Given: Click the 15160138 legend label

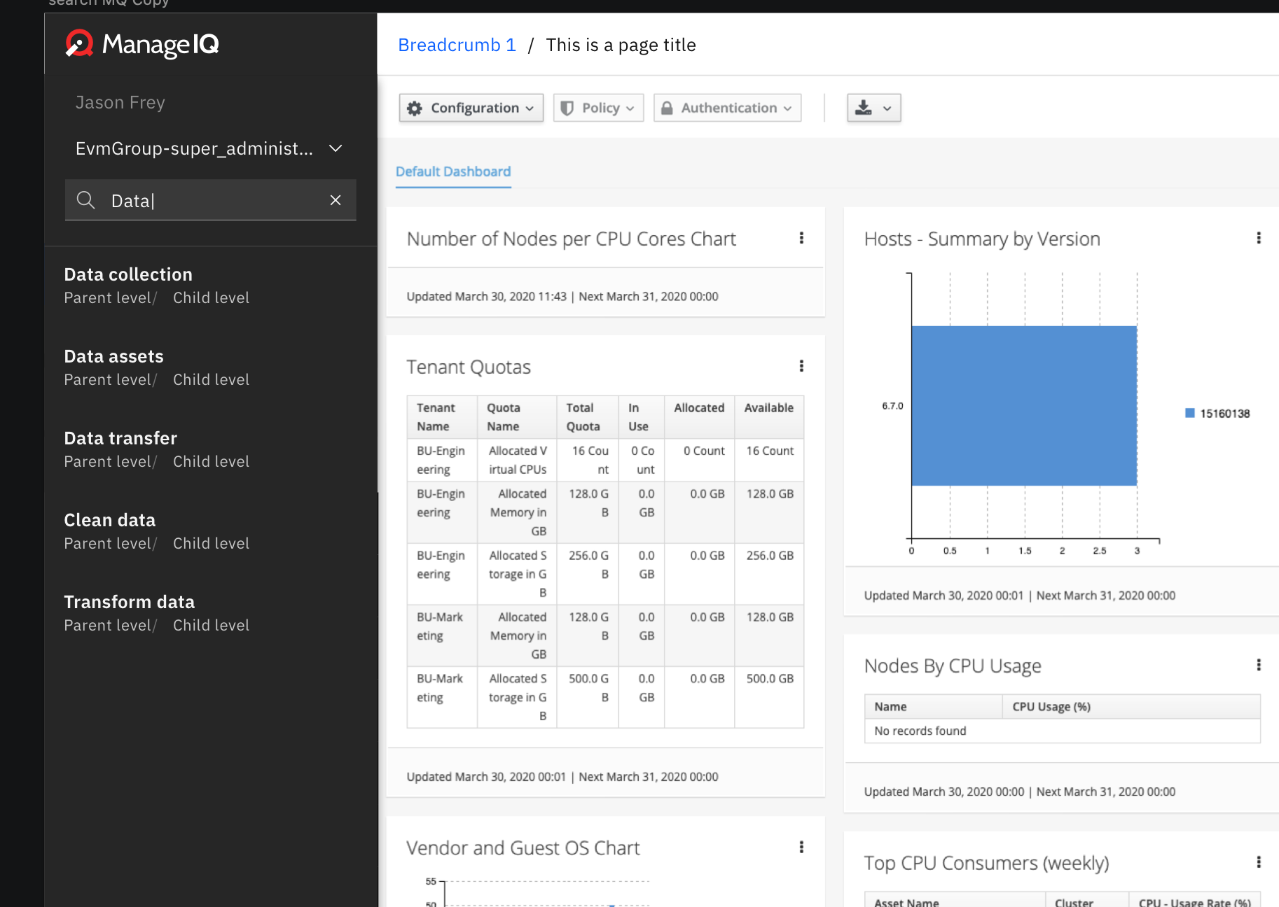Looking at the screenshot, I should pos(1225,413).
